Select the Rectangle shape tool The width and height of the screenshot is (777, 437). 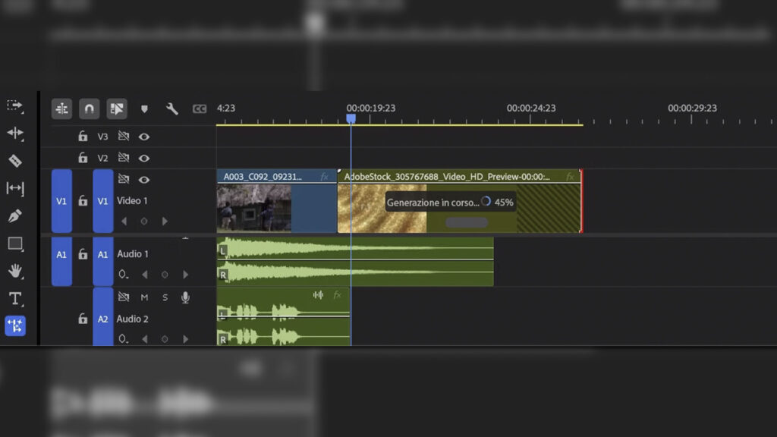pos(14,244)
